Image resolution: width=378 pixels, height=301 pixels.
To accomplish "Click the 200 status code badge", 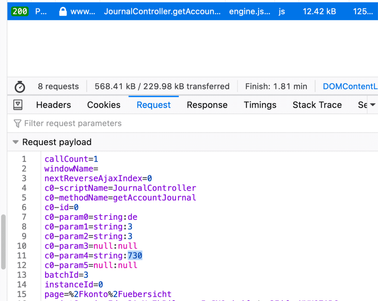I will [20, 11].
